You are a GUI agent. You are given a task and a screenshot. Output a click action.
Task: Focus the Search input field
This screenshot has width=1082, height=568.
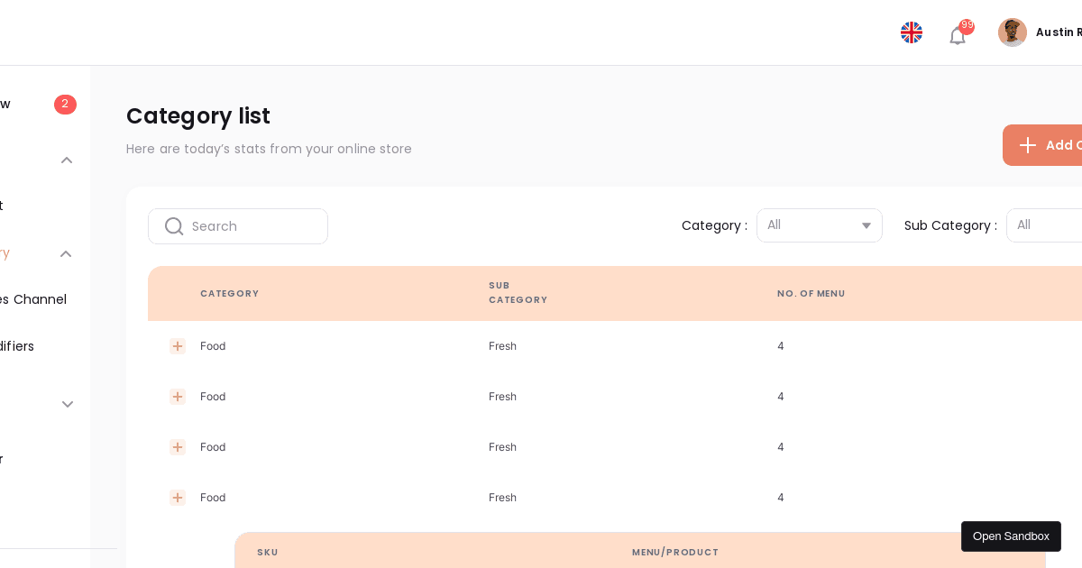(254, 226)
